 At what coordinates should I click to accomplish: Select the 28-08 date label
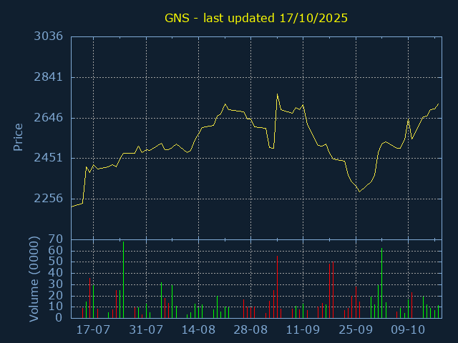250,331
